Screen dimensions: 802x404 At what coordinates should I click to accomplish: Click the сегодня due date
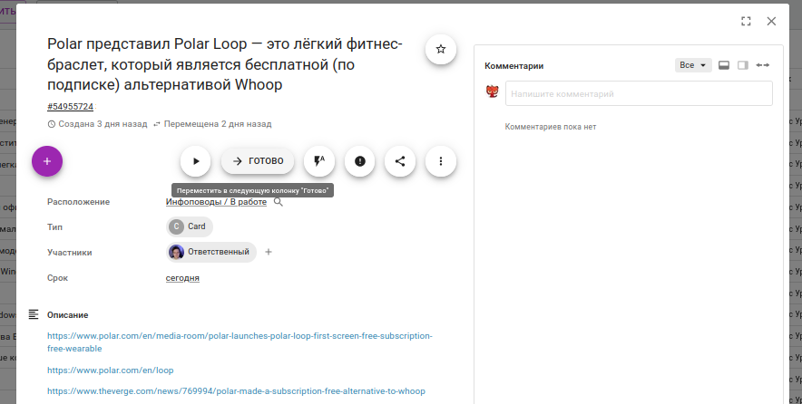pyautogui.click(x=182, y=278)
